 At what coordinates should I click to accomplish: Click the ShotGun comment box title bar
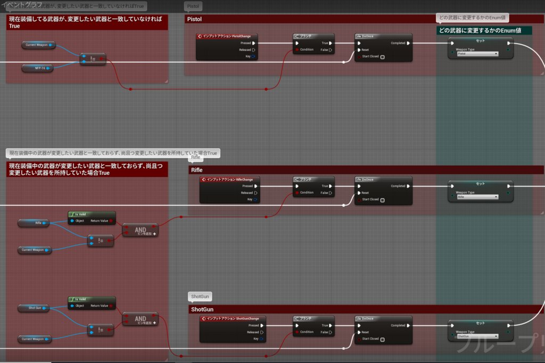(366, 309)
